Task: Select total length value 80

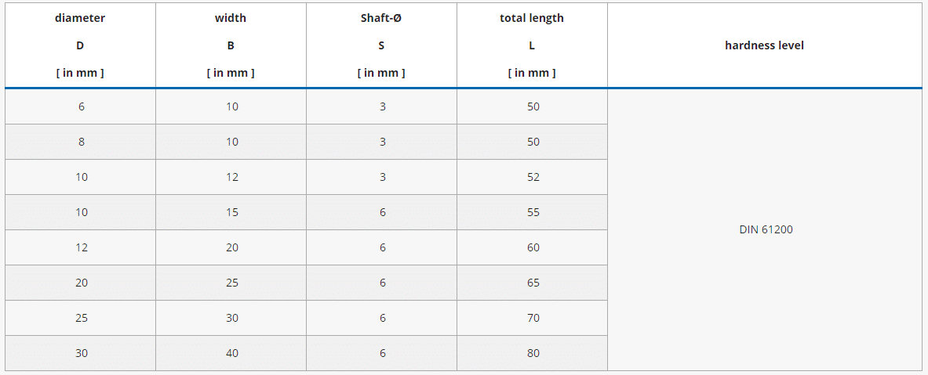Action: click(533, 353)
